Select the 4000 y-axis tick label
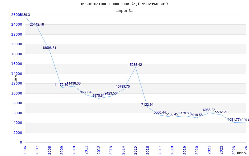The width and height of the screenshot is (249, 156). click(x=18, y=123)
